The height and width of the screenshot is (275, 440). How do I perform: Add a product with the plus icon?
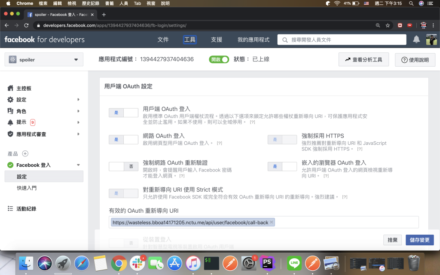coord(25,153)
